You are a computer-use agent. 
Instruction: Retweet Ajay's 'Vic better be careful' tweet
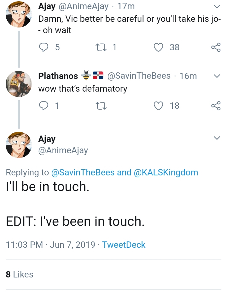click(x=101, y=47)
